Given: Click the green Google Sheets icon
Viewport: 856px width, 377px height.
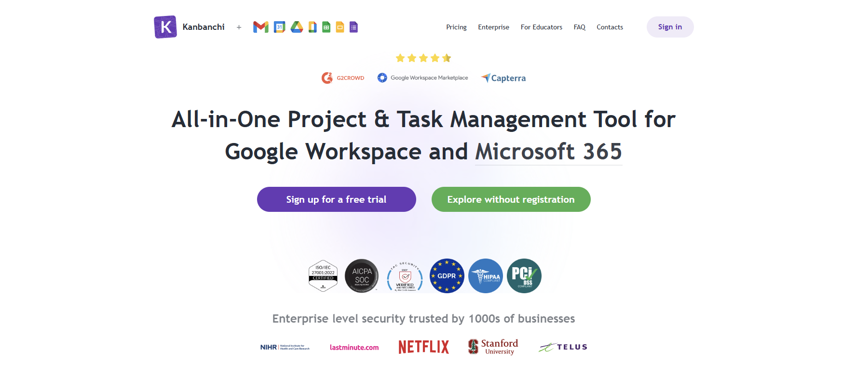Looking at the screenshot, I should (326, 27).
